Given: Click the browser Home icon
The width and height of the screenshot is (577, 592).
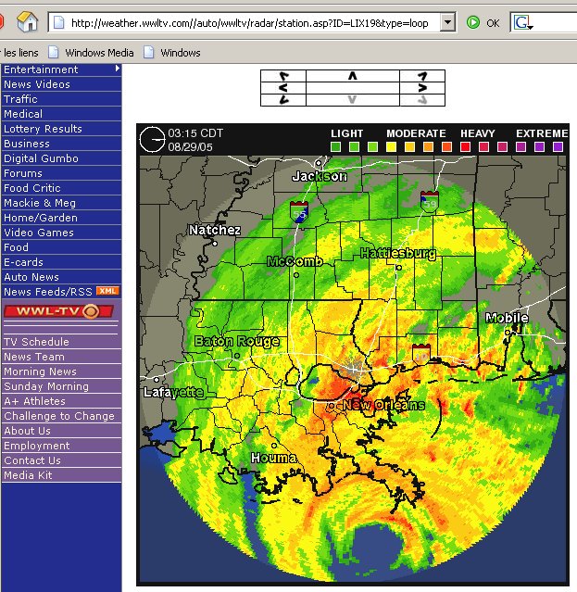Looking at the screenshot, I should pos(28,22).
